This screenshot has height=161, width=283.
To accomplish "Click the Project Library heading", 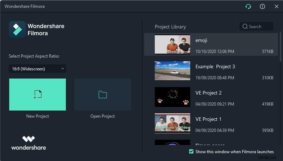I will [x=170, y=27].
